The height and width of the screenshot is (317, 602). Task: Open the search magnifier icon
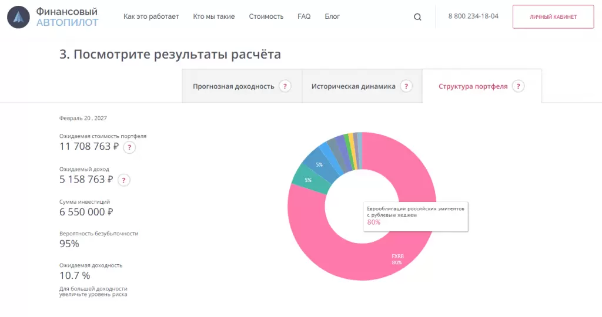point(417,17)
